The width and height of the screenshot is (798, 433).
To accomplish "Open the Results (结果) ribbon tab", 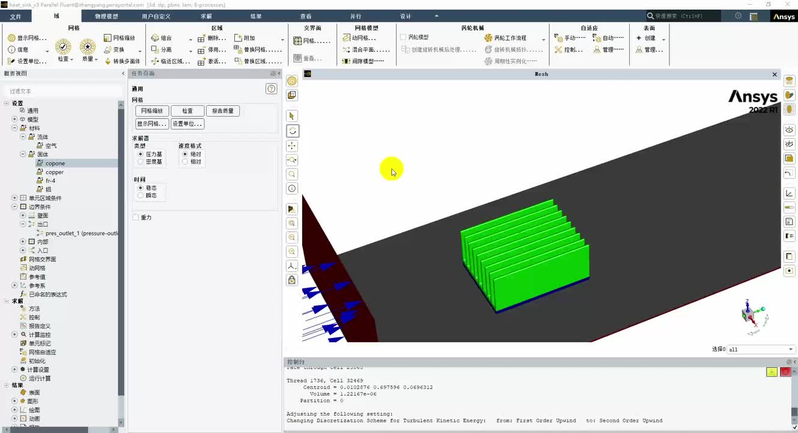I will point(256,16).
